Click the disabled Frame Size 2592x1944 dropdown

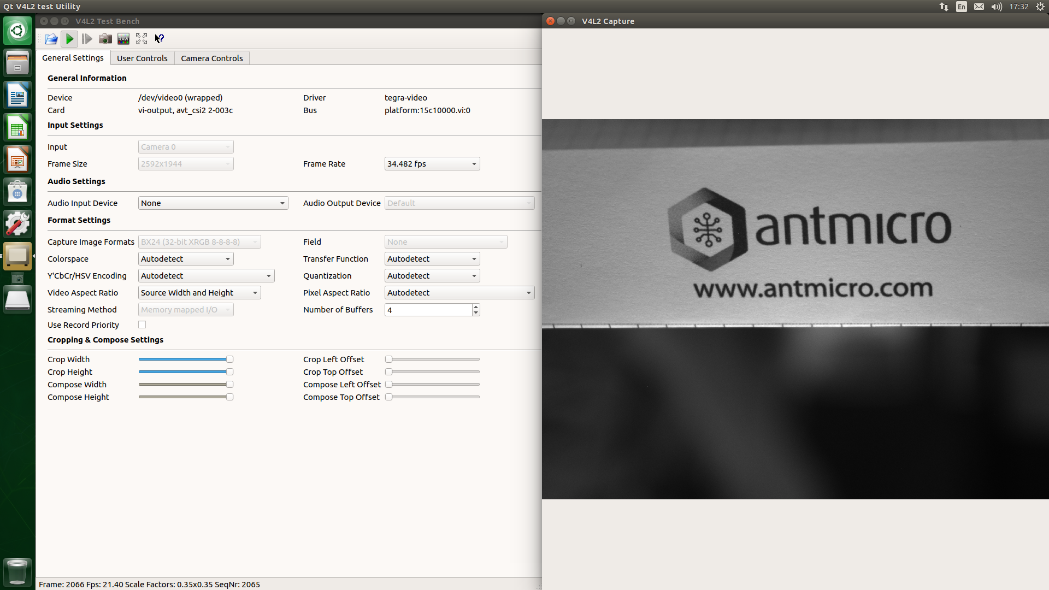[186, 164]
